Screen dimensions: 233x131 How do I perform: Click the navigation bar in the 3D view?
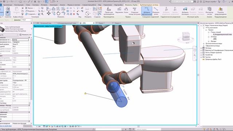(x=195, y=53)
